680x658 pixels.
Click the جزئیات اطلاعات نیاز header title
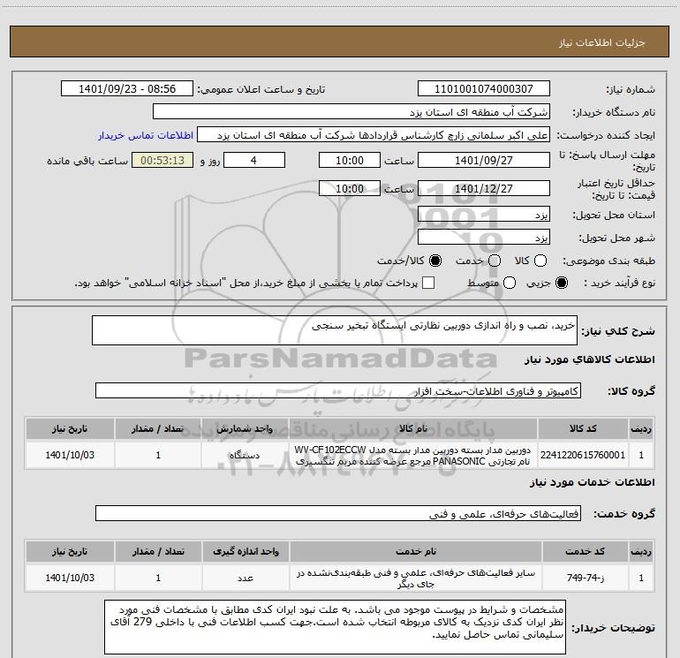point(602,42)
